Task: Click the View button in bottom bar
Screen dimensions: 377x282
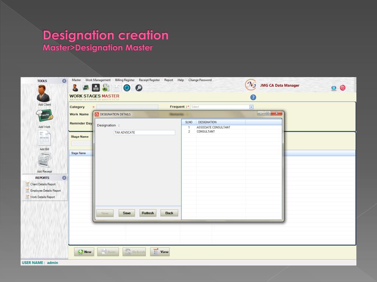Action: coord(160,252)
